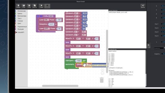Open the Циклы blocks category
165x93 pixels.
pos(20,13)
